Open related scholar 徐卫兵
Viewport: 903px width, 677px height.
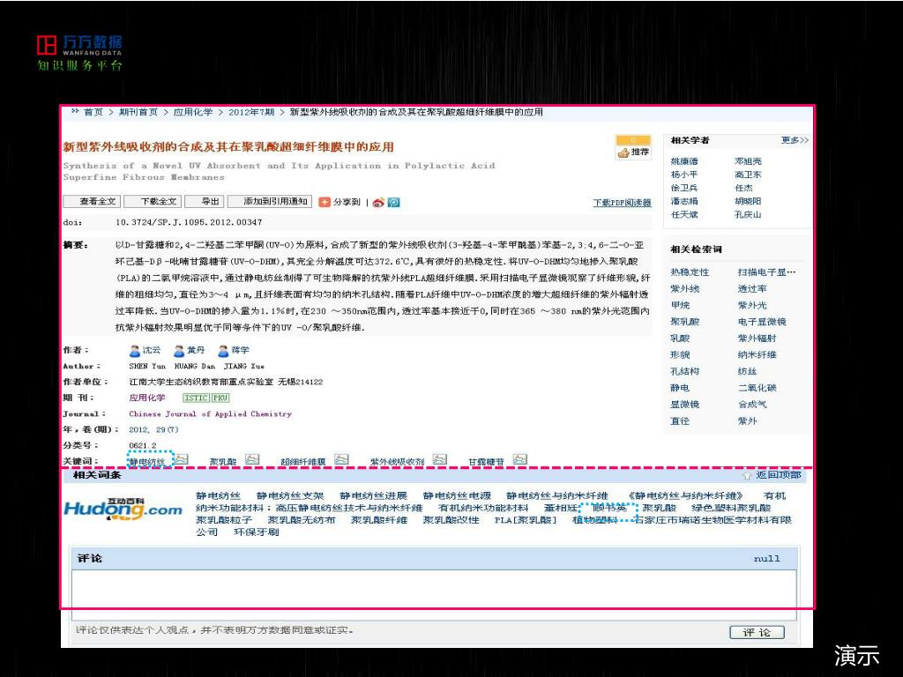click(x=684, y=188)
